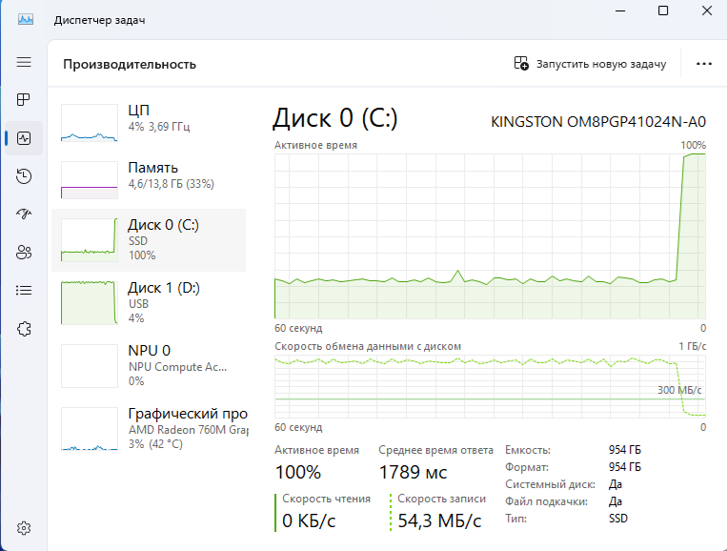This screenshot has height=551, width=727.
Task: Click the Task Manager app icon in title bar
Action: [x=26, y=19]
